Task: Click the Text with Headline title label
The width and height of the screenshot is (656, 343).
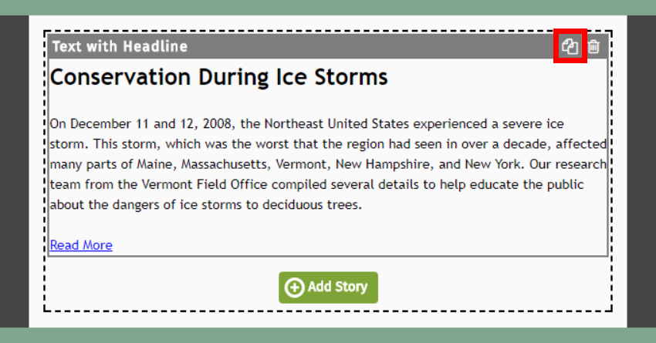Action: click(x=120, y=46)
